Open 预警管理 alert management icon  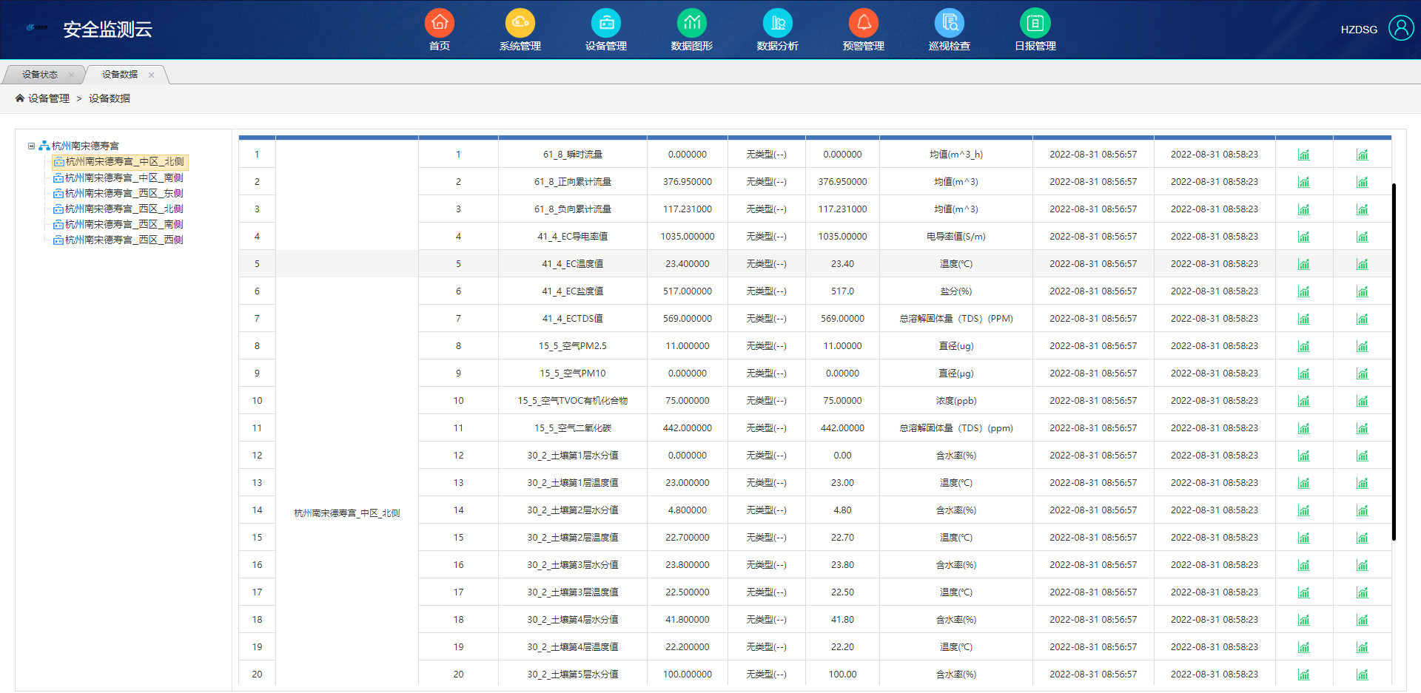864,23
